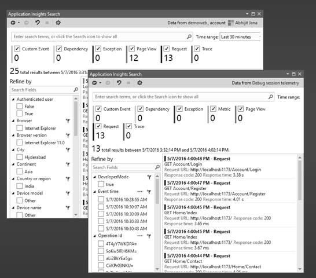Image resolution: width=316 pixels, height=278 pixels.
Task: Collapse the Device model group
Action: 13,193
